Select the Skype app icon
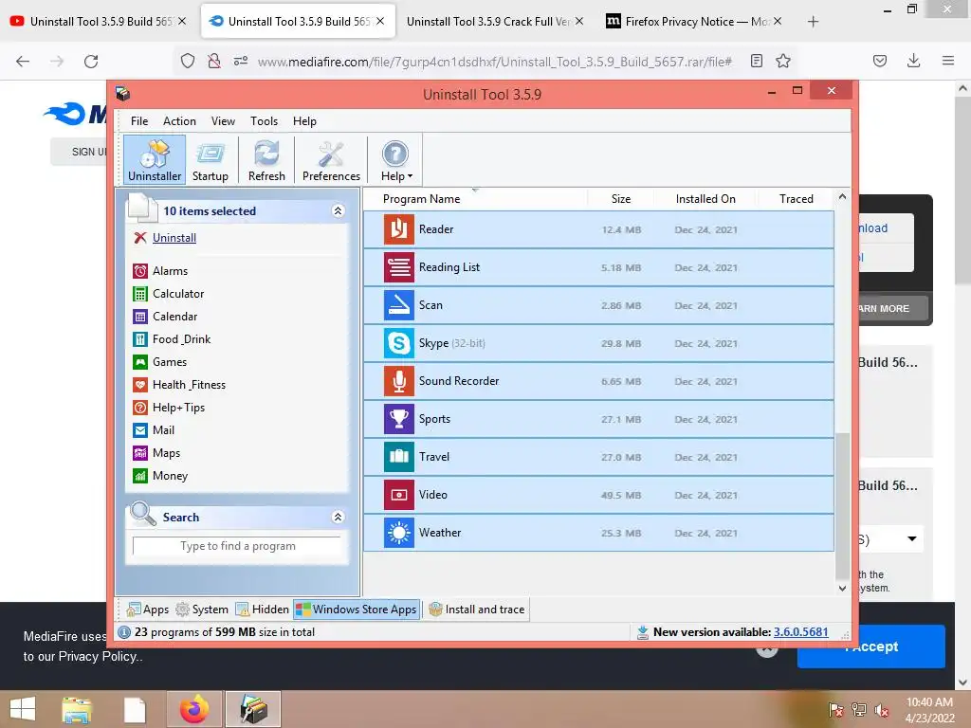The height and width of the screenshot is (728, 971). click(x=399, y=343)
